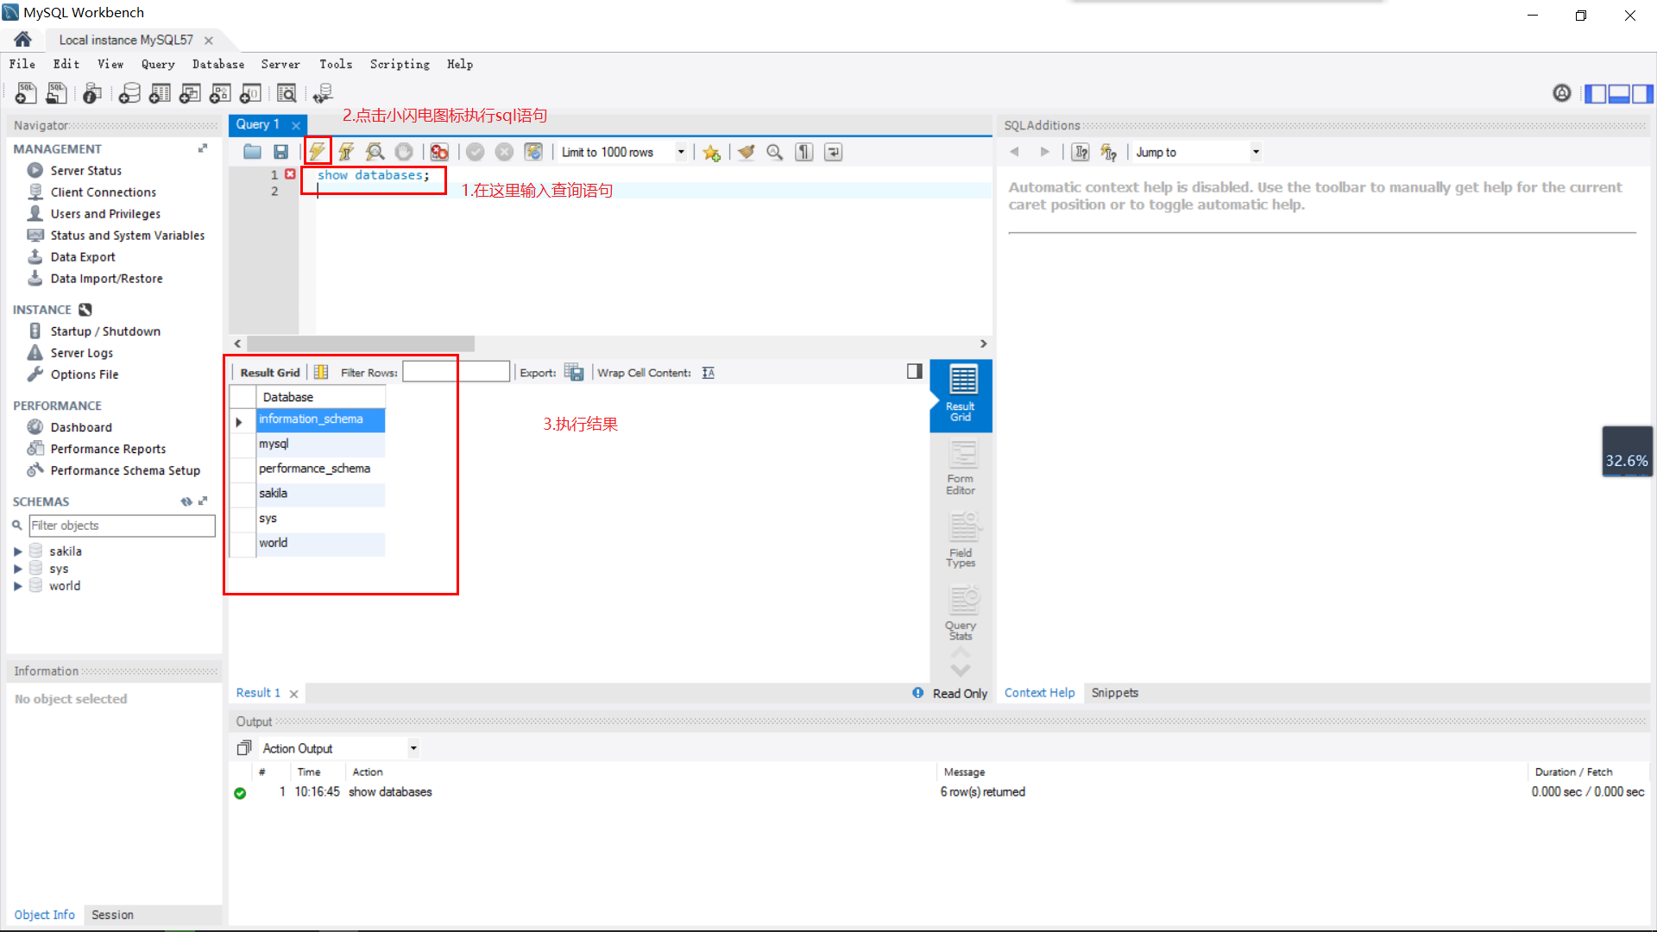Export recordset to external file icon
Viewport: 1657px width, 932px height.
click(574, 372)
